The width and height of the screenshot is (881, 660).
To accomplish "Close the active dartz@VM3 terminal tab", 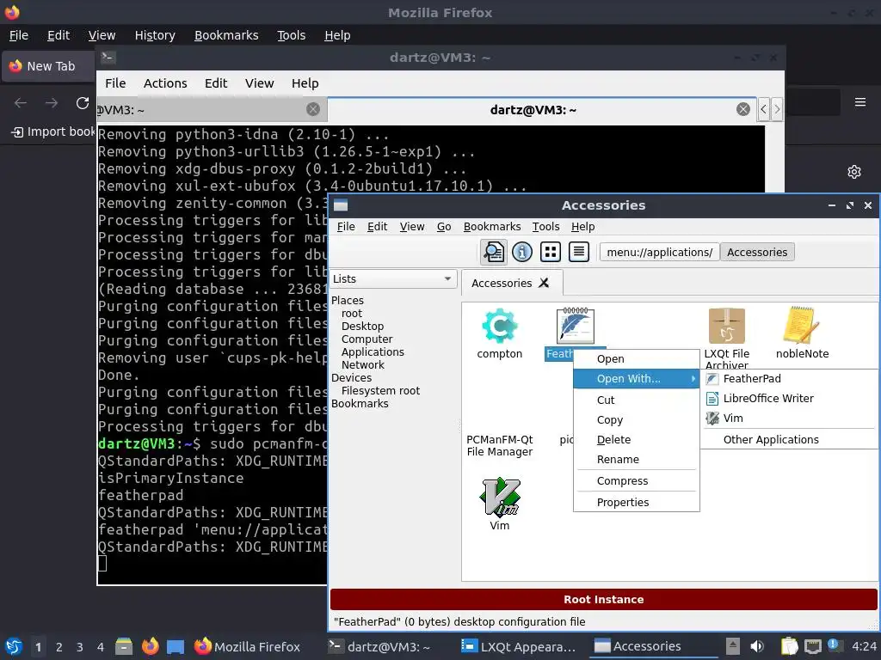I will click(742, 109).
